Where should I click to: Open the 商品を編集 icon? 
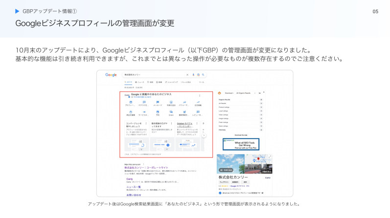[x=131, y=112]
